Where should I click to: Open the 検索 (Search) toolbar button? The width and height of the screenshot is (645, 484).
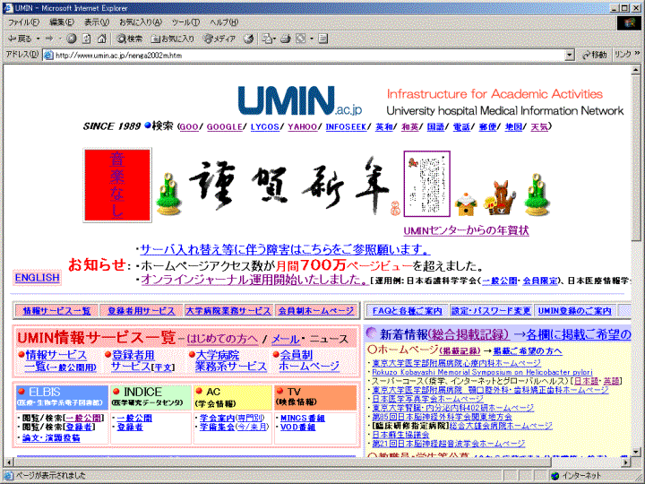tap(130, 39)
